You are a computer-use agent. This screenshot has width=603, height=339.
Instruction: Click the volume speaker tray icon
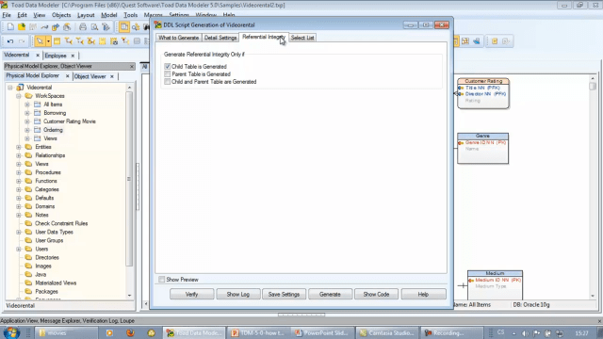[x=525, y=333]
